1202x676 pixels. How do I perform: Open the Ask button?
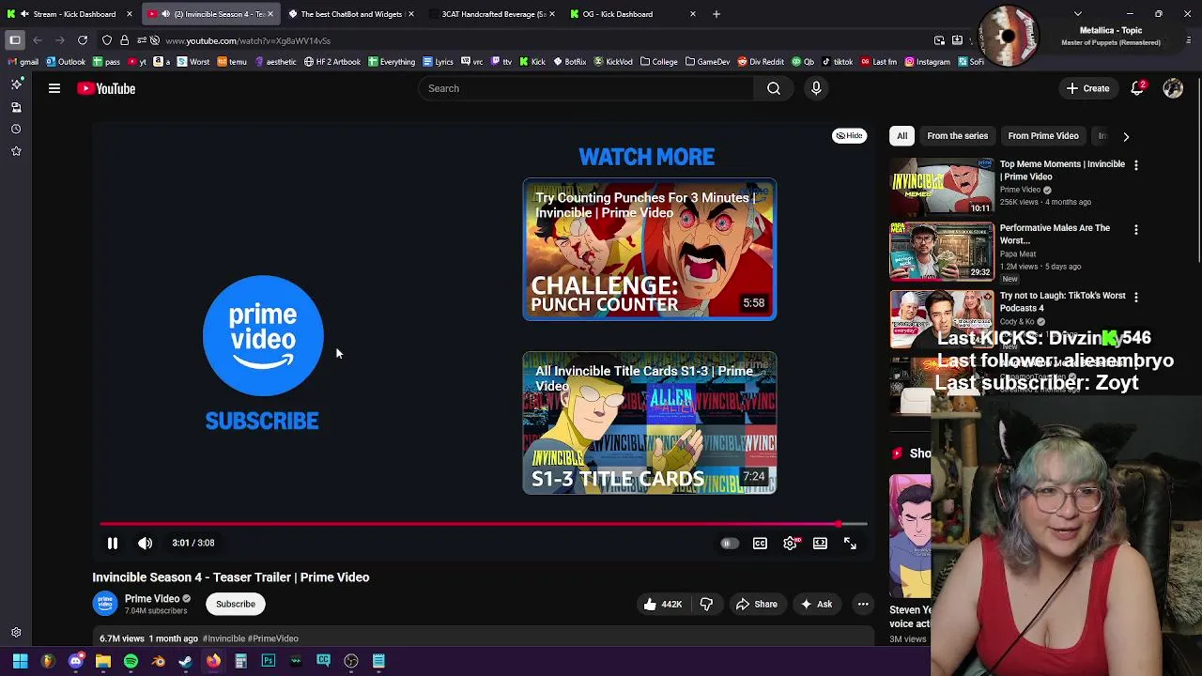point(816,605)
